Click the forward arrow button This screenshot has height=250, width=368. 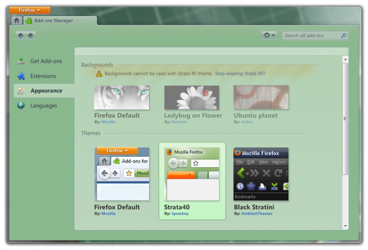point(30,35)
